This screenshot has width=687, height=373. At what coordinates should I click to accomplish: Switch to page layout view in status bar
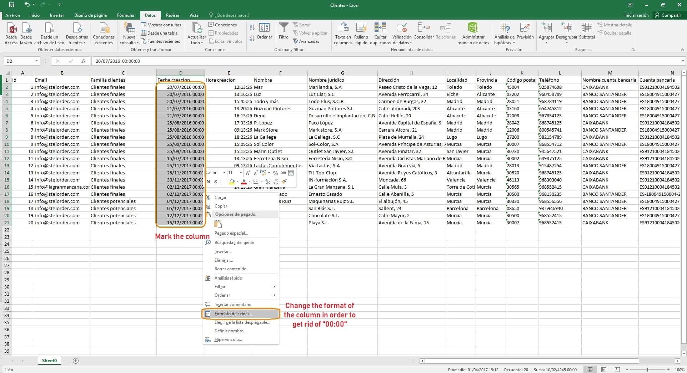[603, 370]
